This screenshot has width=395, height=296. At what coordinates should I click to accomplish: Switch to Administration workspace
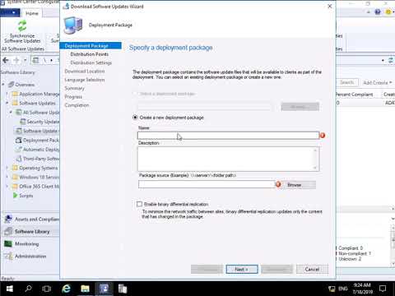click(x=30, y=257)
